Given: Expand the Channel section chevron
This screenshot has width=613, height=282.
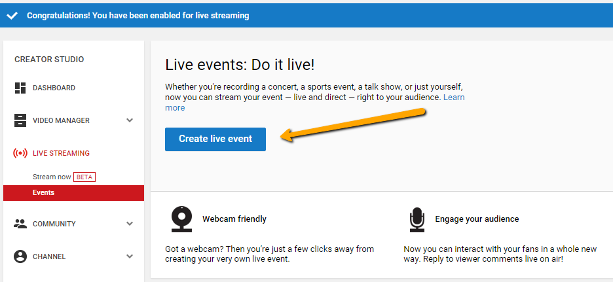Looking at the screenshot, I should point(130,256).
